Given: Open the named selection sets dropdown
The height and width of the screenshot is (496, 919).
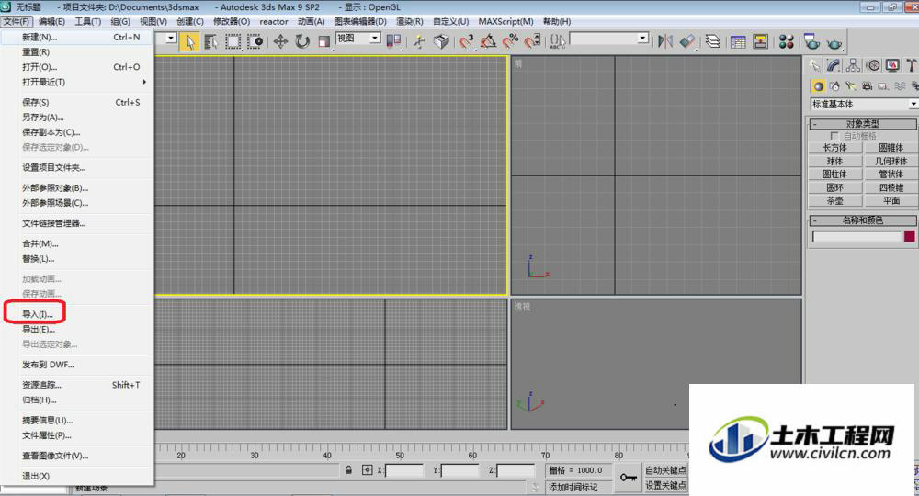Looking at the screenshot, I should coord(609,38).
